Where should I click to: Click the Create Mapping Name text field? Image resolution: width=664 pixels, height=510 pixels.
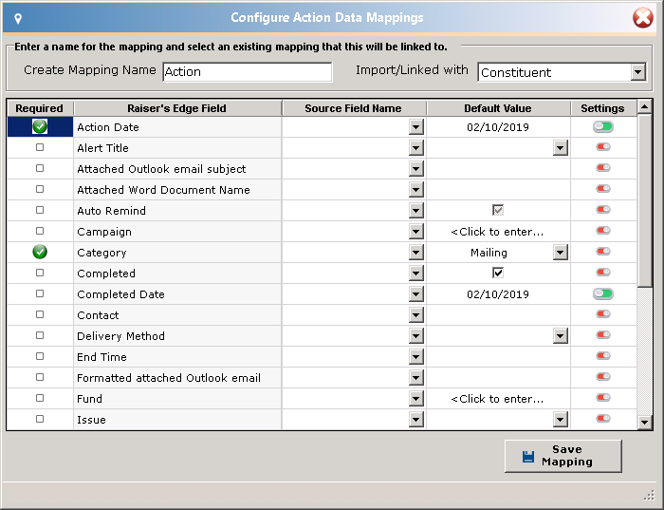click(x=248, y=72)
